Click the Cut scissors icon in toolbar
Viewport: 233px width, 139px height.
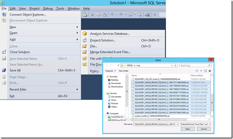pyautogui.click(x=92, y=15)
